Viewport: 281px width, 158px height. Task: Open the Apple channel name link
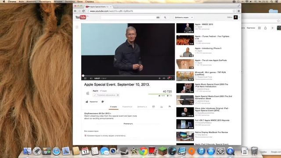95,91
